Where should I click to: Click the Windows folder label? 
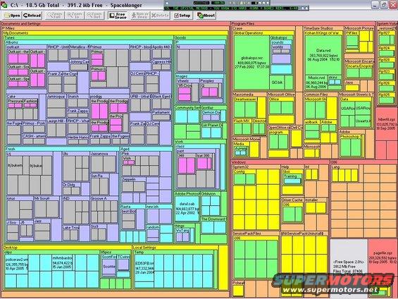[239, 162]
